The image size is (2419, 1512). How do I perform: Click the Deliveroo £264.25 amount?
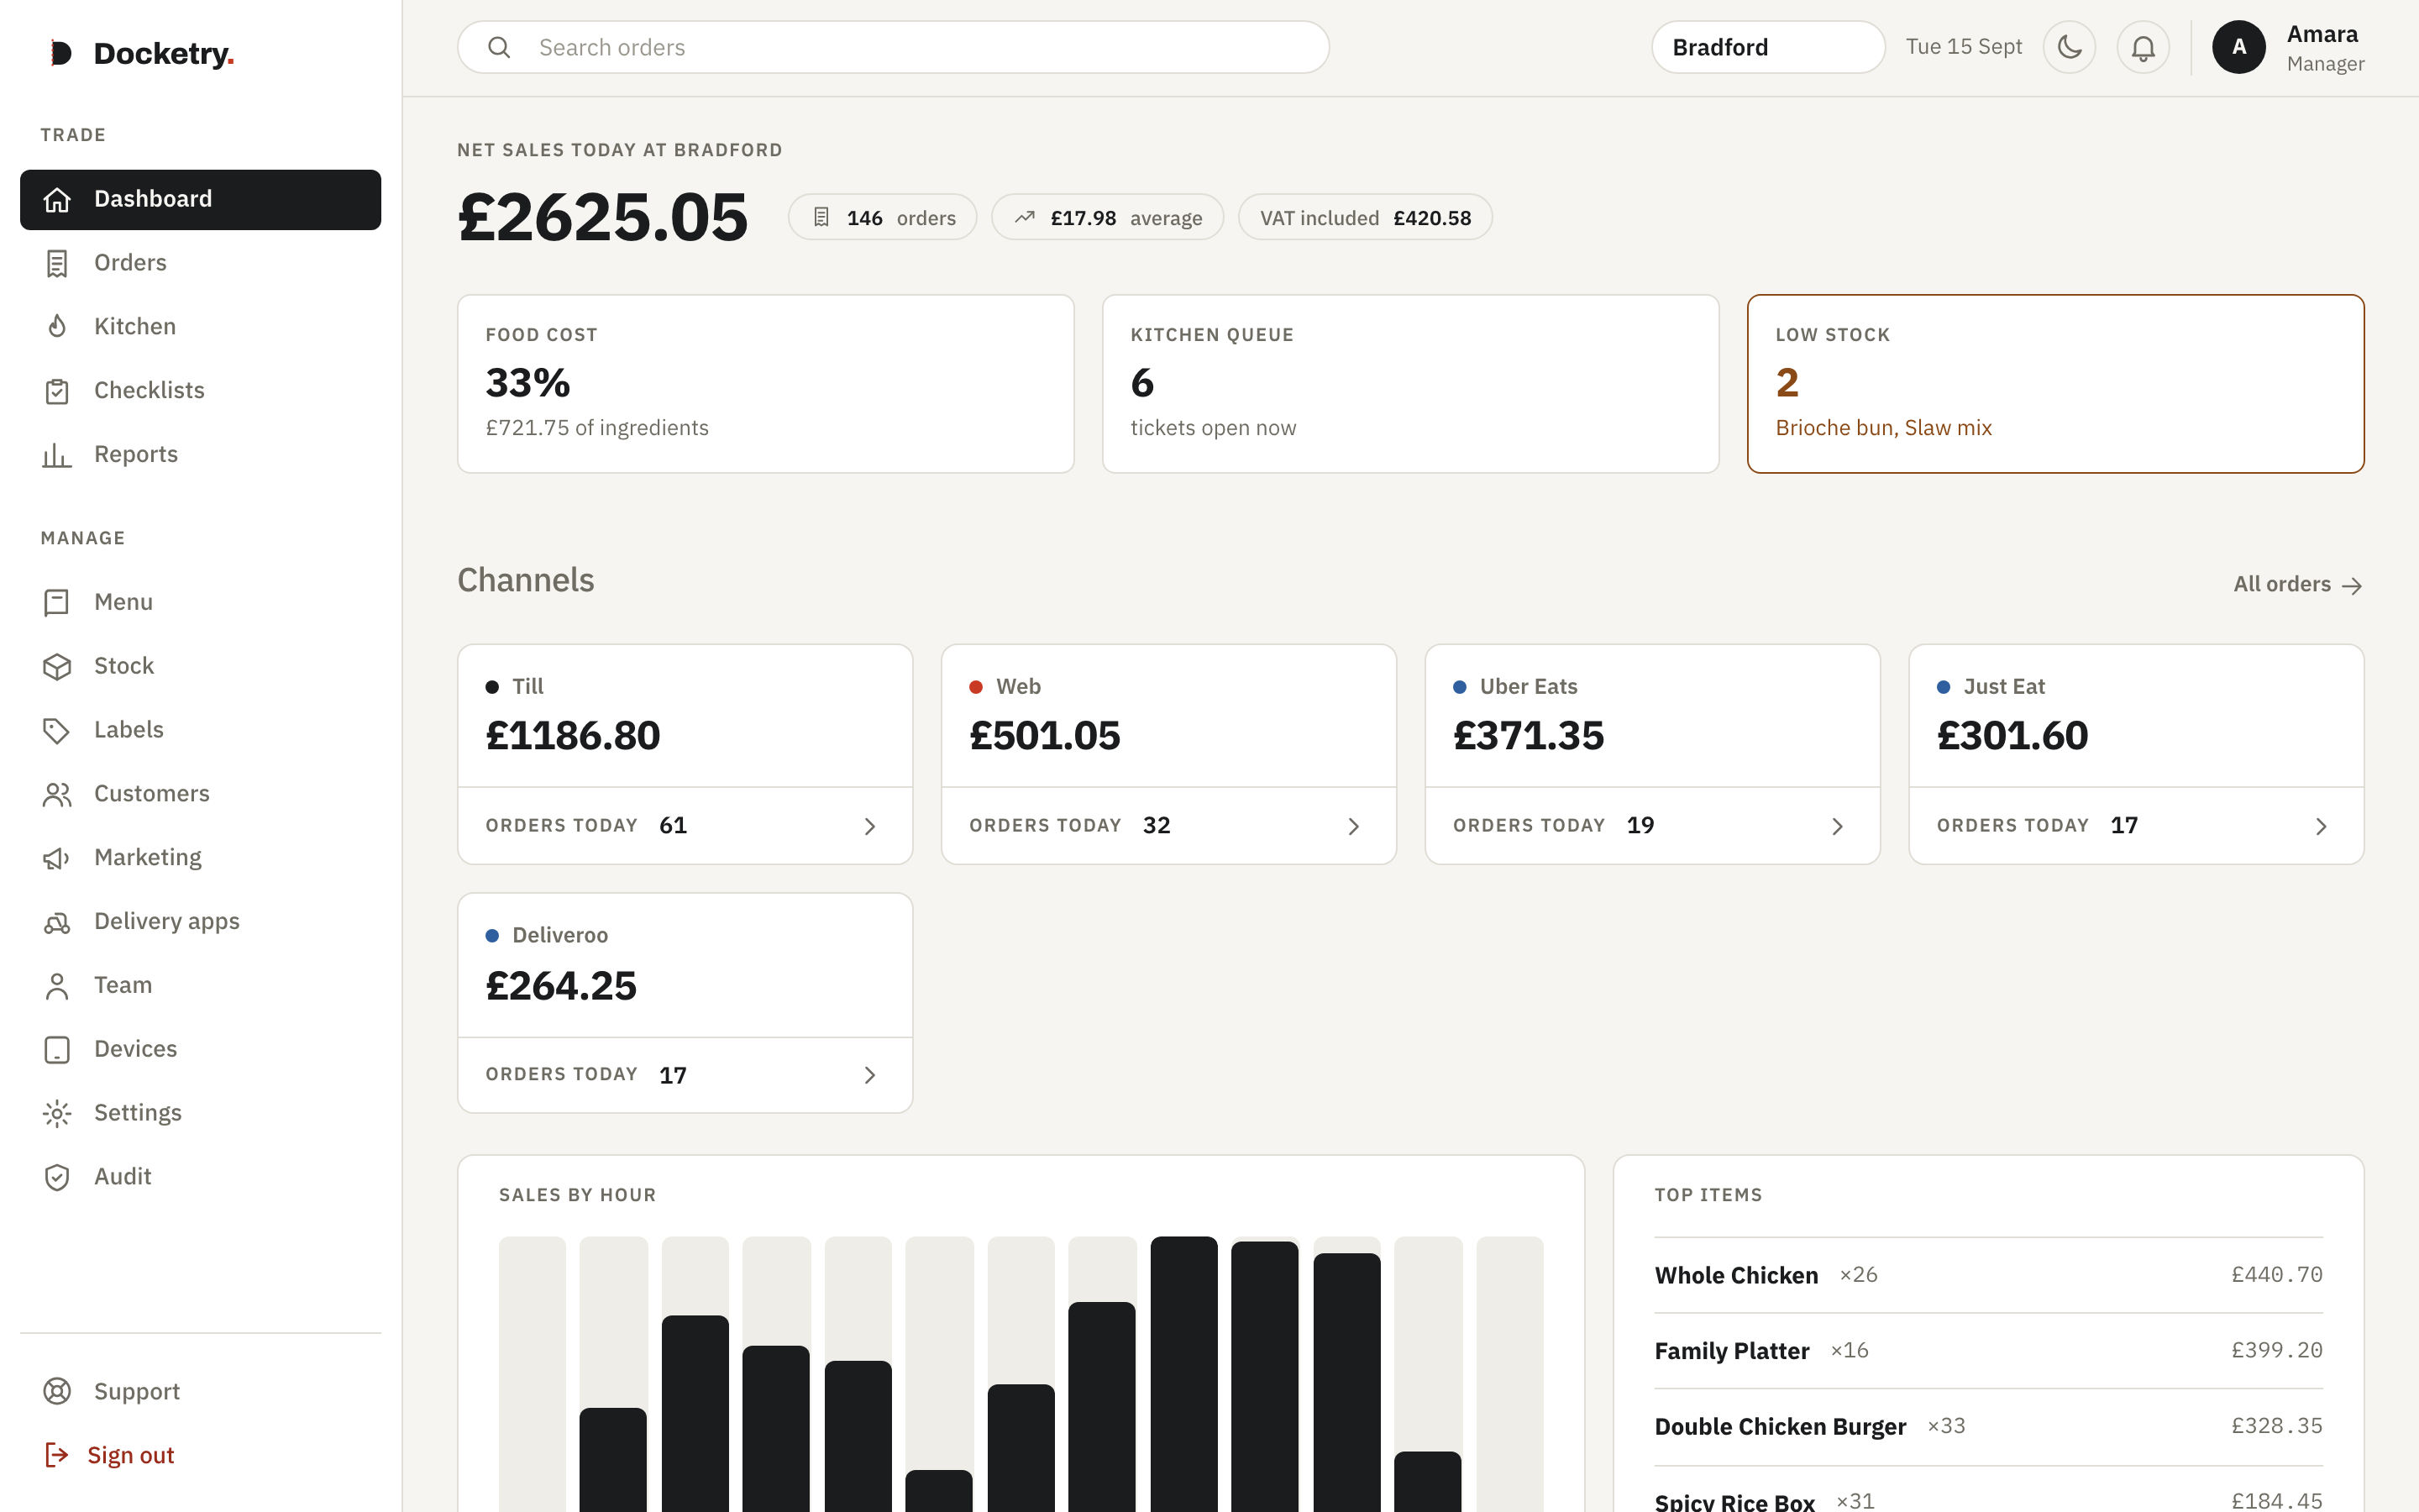pos(561,986)
